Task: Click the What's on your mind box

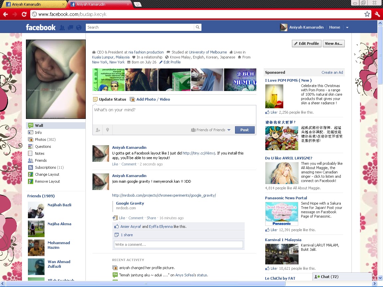Action: pos(174,115)
